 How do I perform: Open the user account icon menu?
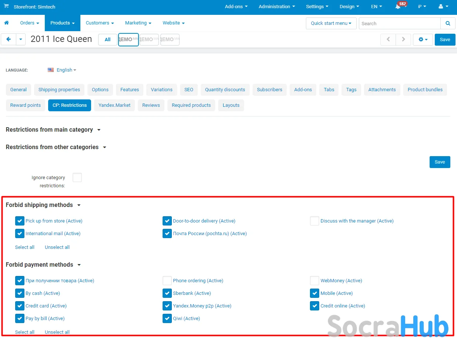443,7
